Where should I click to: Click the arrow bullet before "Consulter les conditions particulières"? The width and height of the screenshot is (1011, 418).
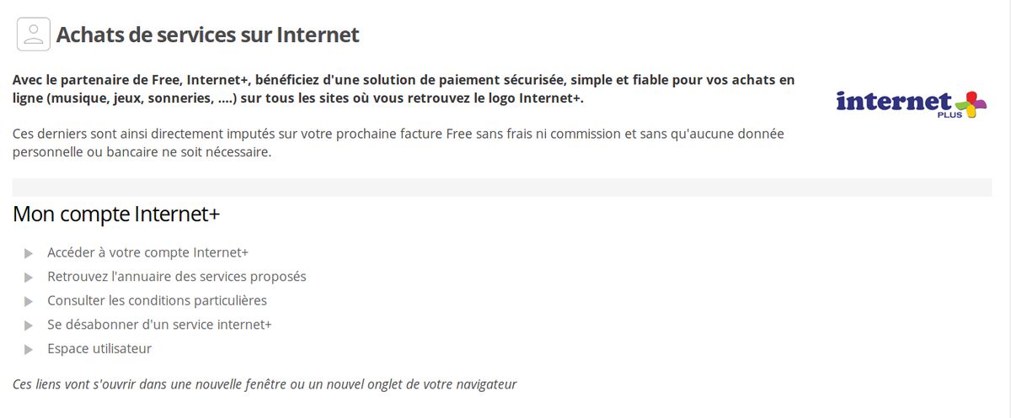pos(29,301)
